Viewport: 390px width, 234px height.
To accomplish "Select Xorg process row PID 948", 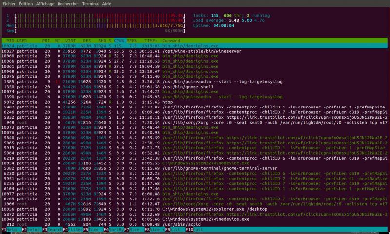I will coord(195,122).
